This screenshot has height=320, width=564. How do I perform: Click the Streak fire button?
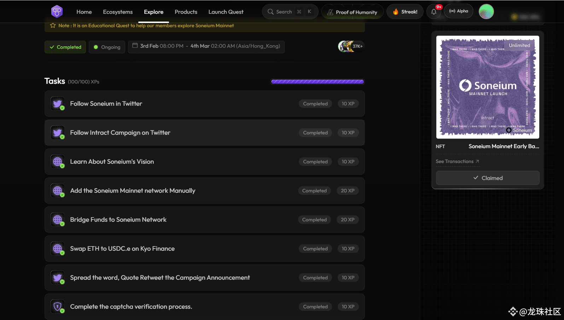coord(405,12)
